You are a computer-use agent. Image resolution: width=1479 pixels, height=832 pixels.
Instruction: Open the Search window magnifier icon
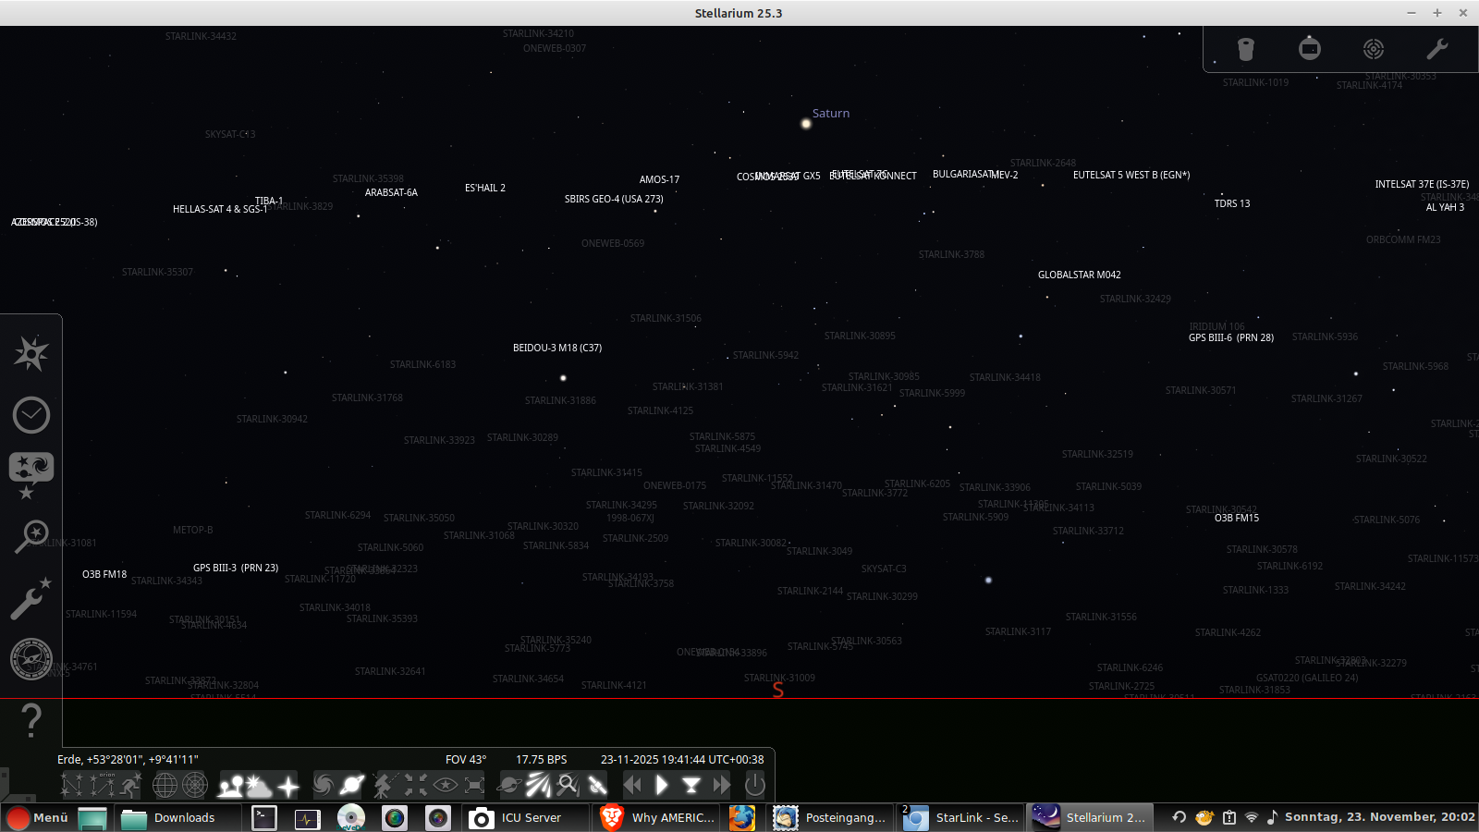[x=31, y=537]
